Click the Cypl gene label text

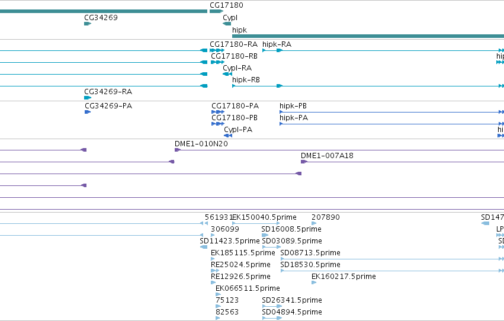(x=230, y=18)
